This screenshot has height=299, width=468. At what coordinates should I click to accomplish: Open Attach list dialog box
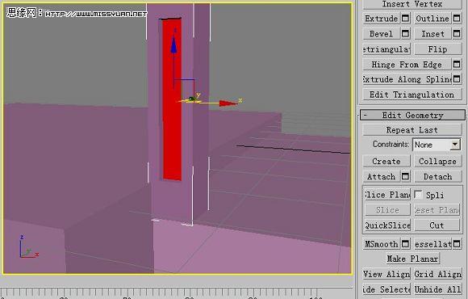[405, 176]
